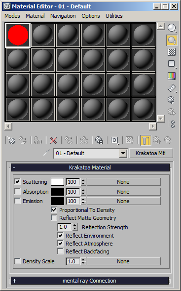Click the Reflection Strength spinner arrows
181x291 pixels.
(x=74, y=227)
